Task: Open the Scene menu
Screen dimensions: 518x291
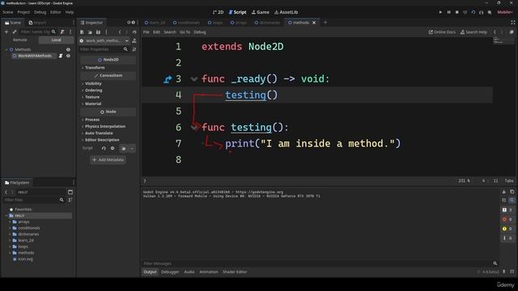Action: coord(7,12)
